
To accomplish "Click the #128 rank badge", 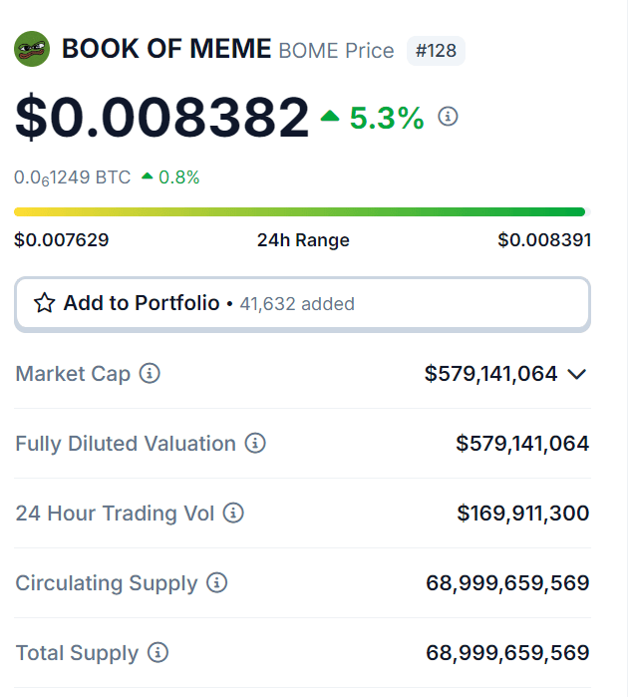I will [436, 50].
